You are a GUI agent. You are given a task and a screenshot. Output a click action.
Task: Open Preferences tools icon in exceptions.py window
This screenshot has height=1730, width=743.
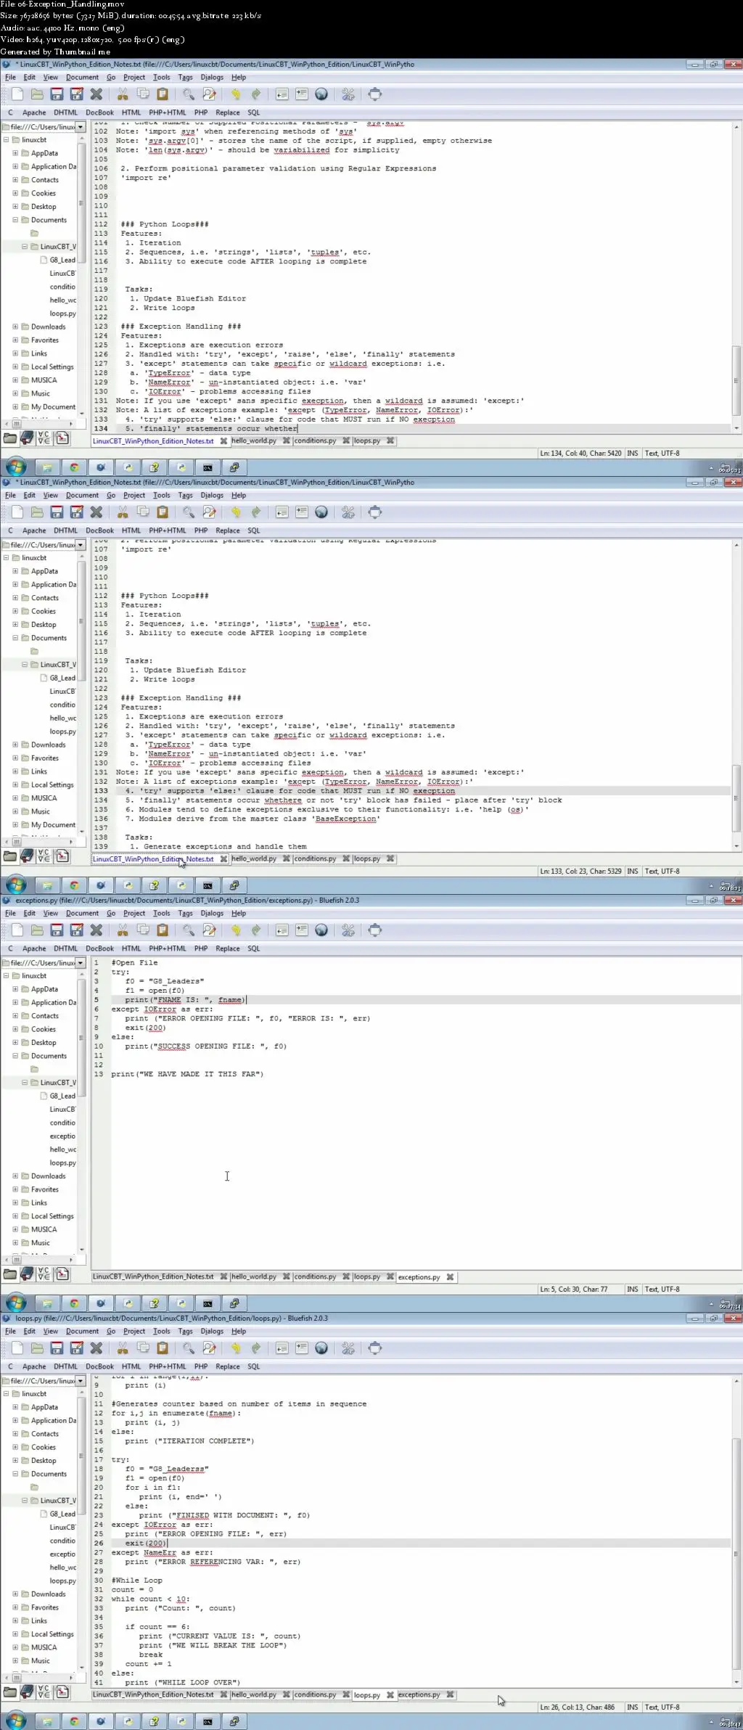pos(348,930)
